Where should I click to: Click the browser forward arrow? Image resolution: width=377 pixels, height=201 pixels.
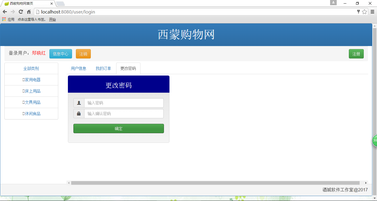click(x=13, y=12)
